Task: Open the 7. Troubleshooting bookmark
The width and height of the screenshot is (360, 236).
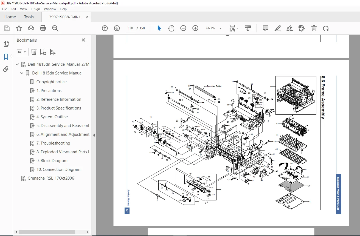Action: point(53,143)
